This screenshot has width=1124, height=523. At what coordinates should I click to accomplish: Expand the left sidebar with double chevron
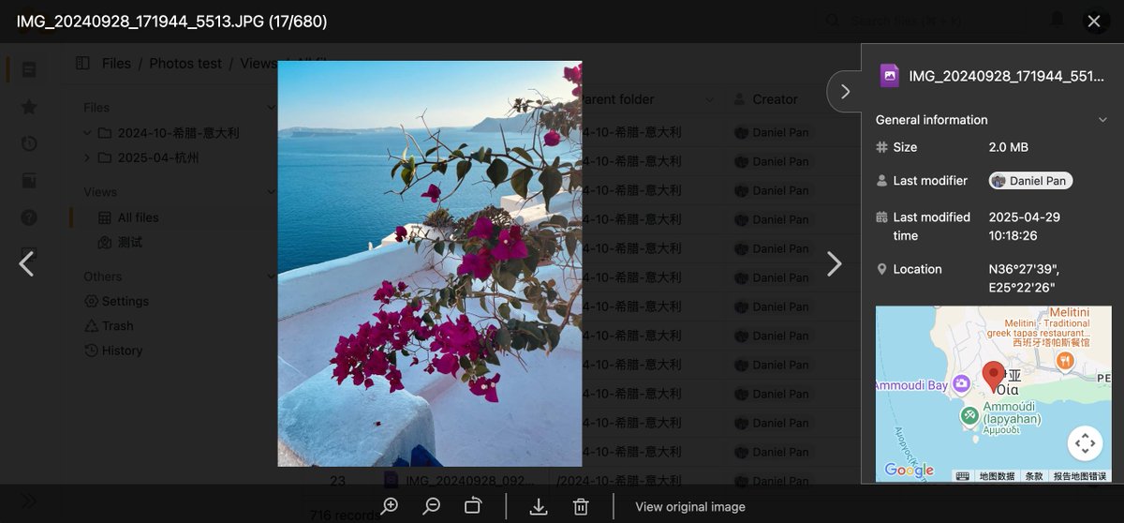(x=29, y=501)
